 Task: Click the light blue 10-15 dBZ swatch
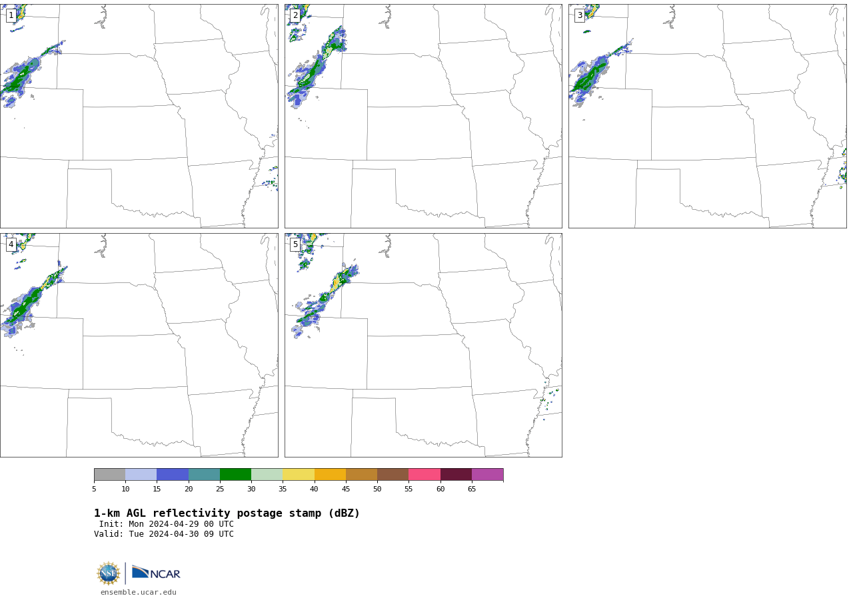pos(141,475)
